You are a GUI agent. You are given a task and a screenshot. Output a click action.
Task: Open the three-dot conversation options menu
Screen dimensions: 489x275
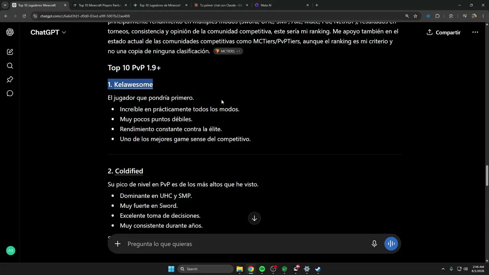[x=475, y=32]
